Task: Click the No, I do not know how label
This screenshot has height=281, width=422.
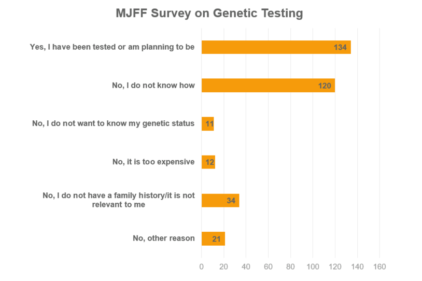Action: tap(153, 86)
